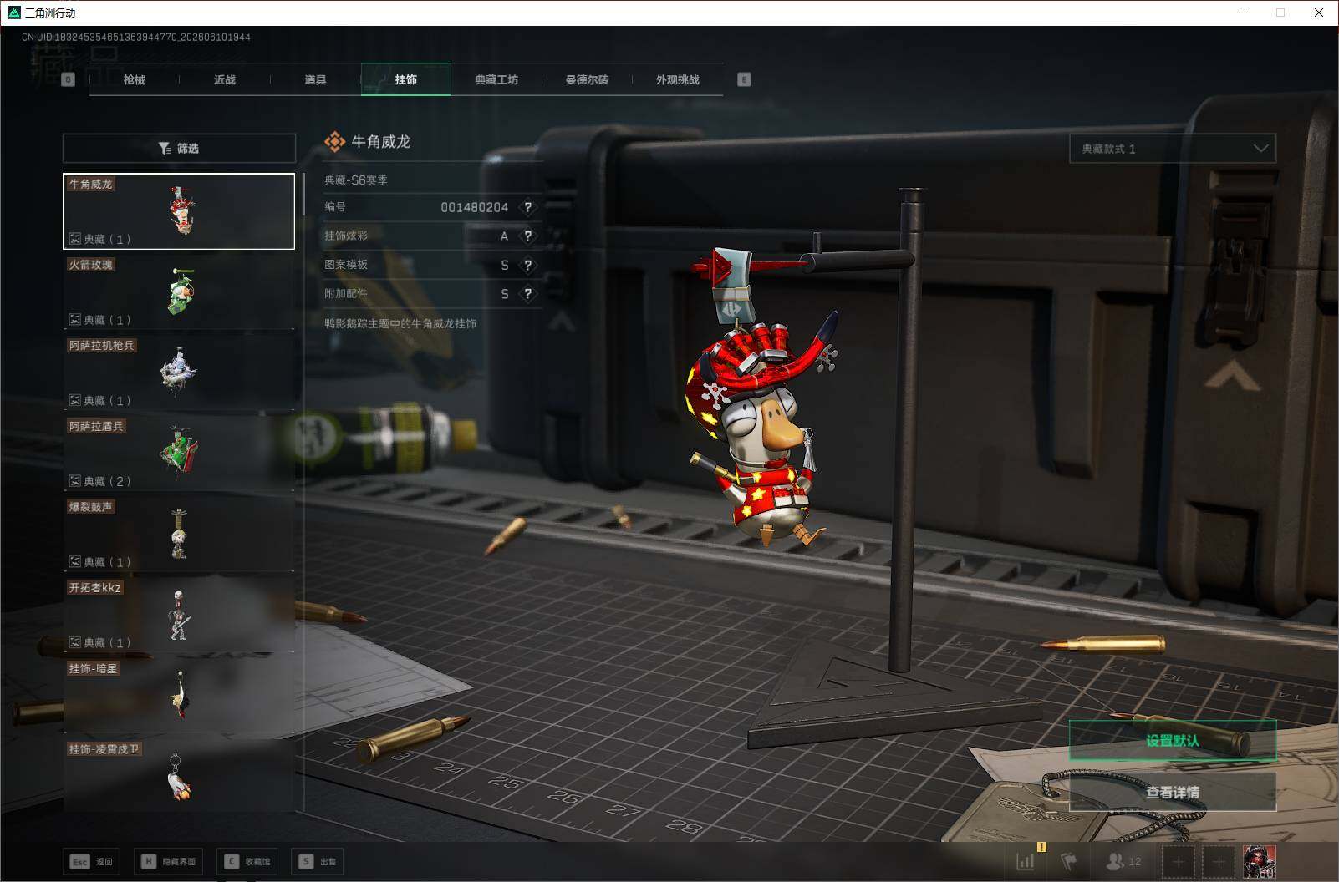
Task: Open the 枪械 tab
Action: click(134, 79)
